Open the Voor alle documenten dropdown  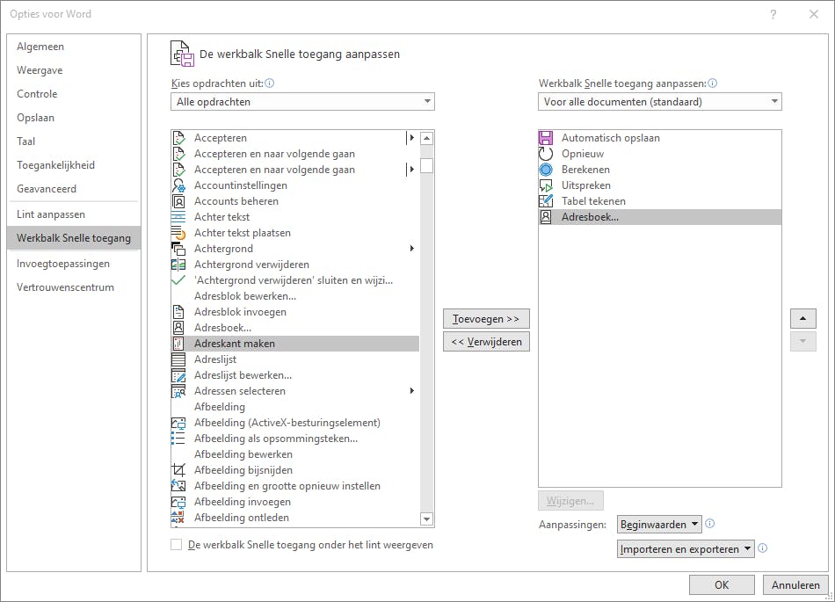click(x=660, y=102)
